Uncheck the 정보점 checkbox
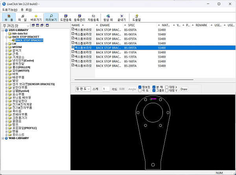 pos(140,87)
